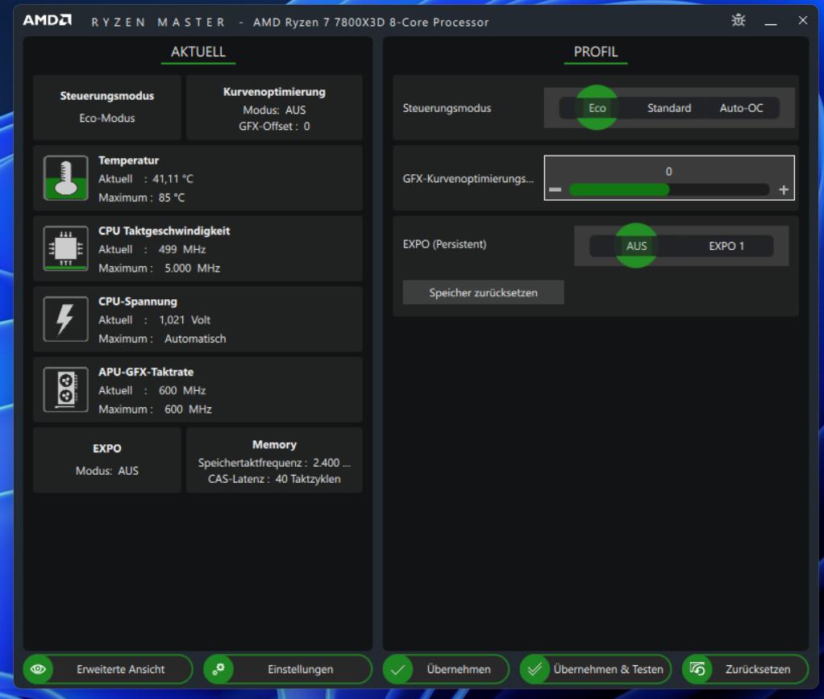
Task: Click the GFX offset value 0 field
Action: point(668,172)
